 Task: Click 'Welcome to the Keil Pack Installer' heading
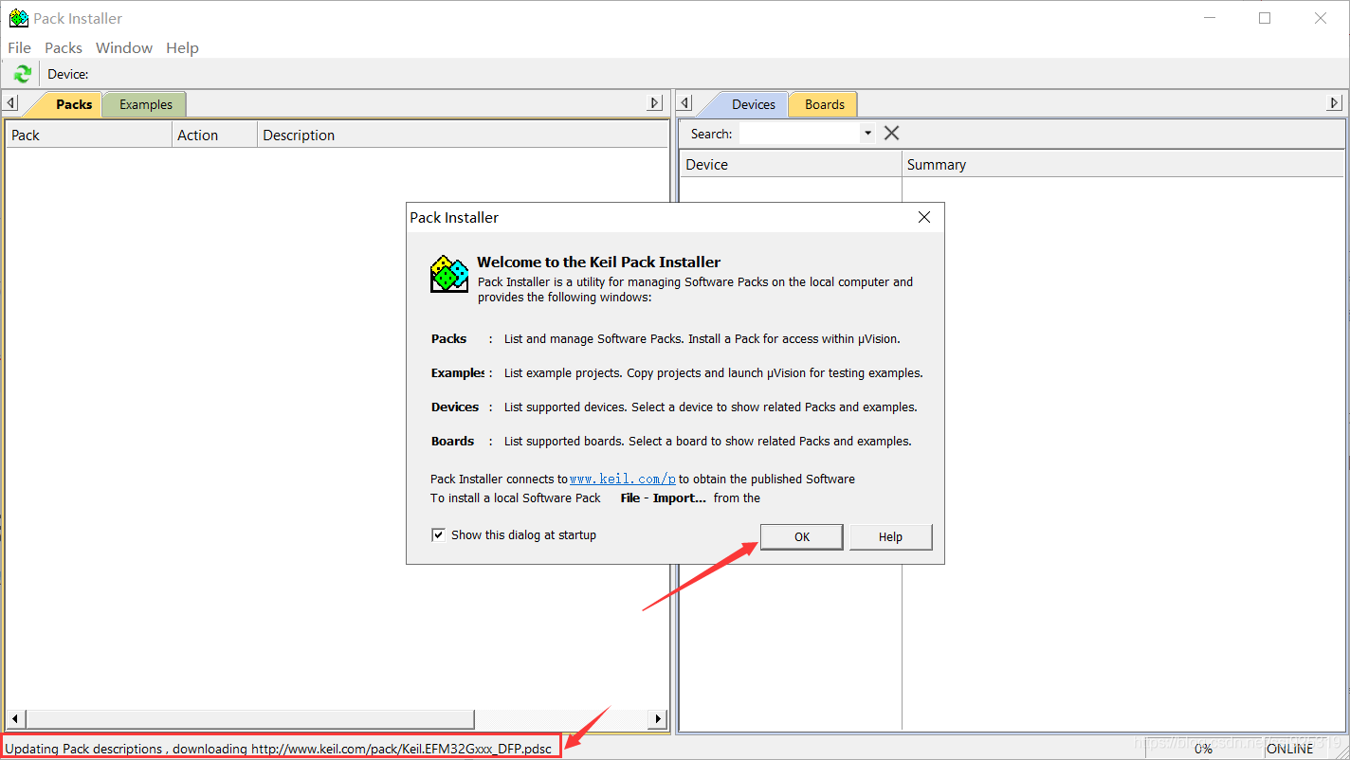tap(598, 262)
